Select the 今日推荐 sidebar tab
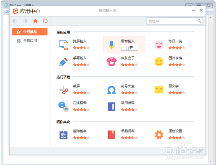The height and width of the screenshot is (165, 216). pyautogui.click(x=30, y=32)
